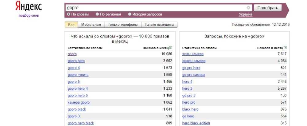Open the 'gopro hero black' keyword link
The width and height of the screenshot is (307, 126).
point(81,123)
